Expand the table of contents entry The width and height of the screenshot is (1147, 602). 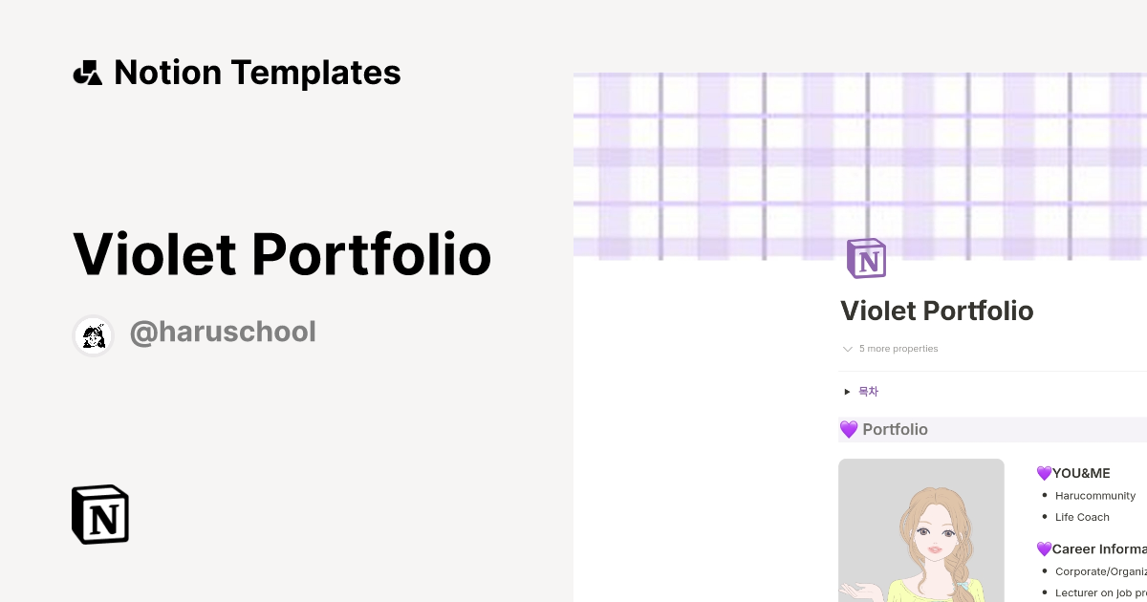coord(868,391)
